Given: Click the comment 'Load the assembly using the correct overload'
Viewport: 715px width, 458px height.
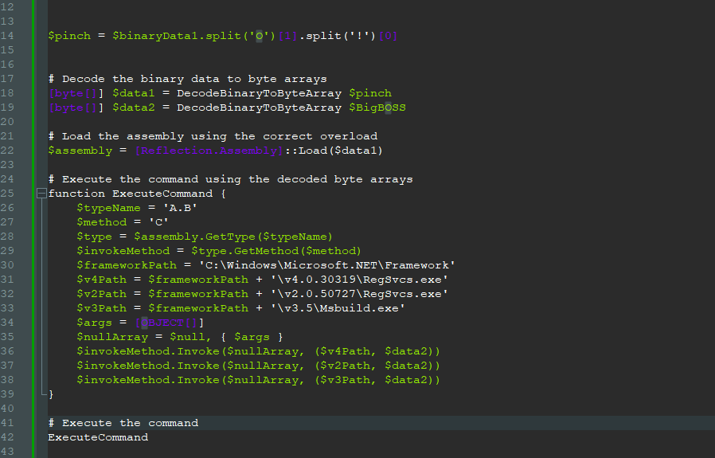Looking at the screenshot, I should [213, 136].
